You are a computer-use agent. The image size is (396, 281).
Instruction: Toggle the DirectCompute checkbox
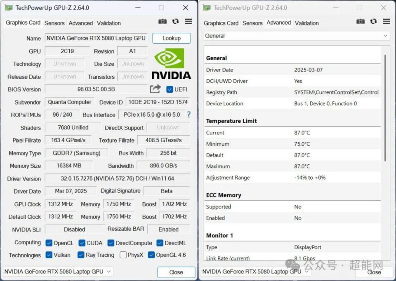[111, 243]
